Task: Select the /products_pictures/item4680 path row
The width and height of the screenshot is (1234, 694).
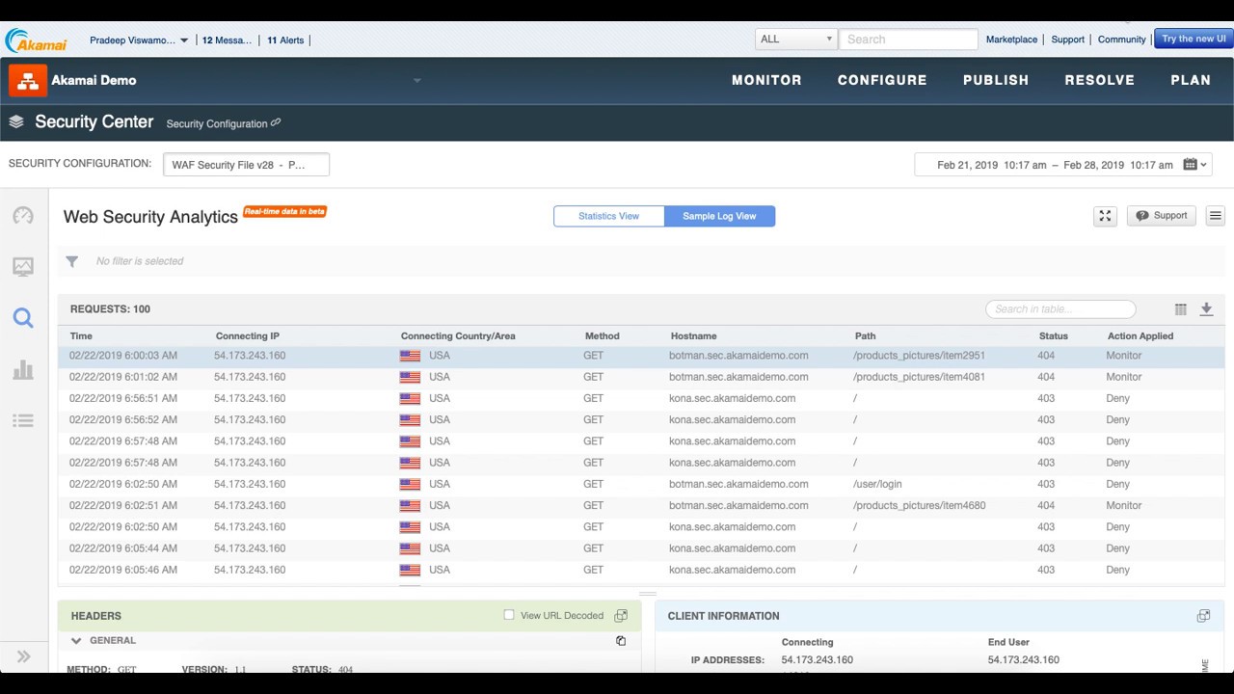Action: point(641,505)
